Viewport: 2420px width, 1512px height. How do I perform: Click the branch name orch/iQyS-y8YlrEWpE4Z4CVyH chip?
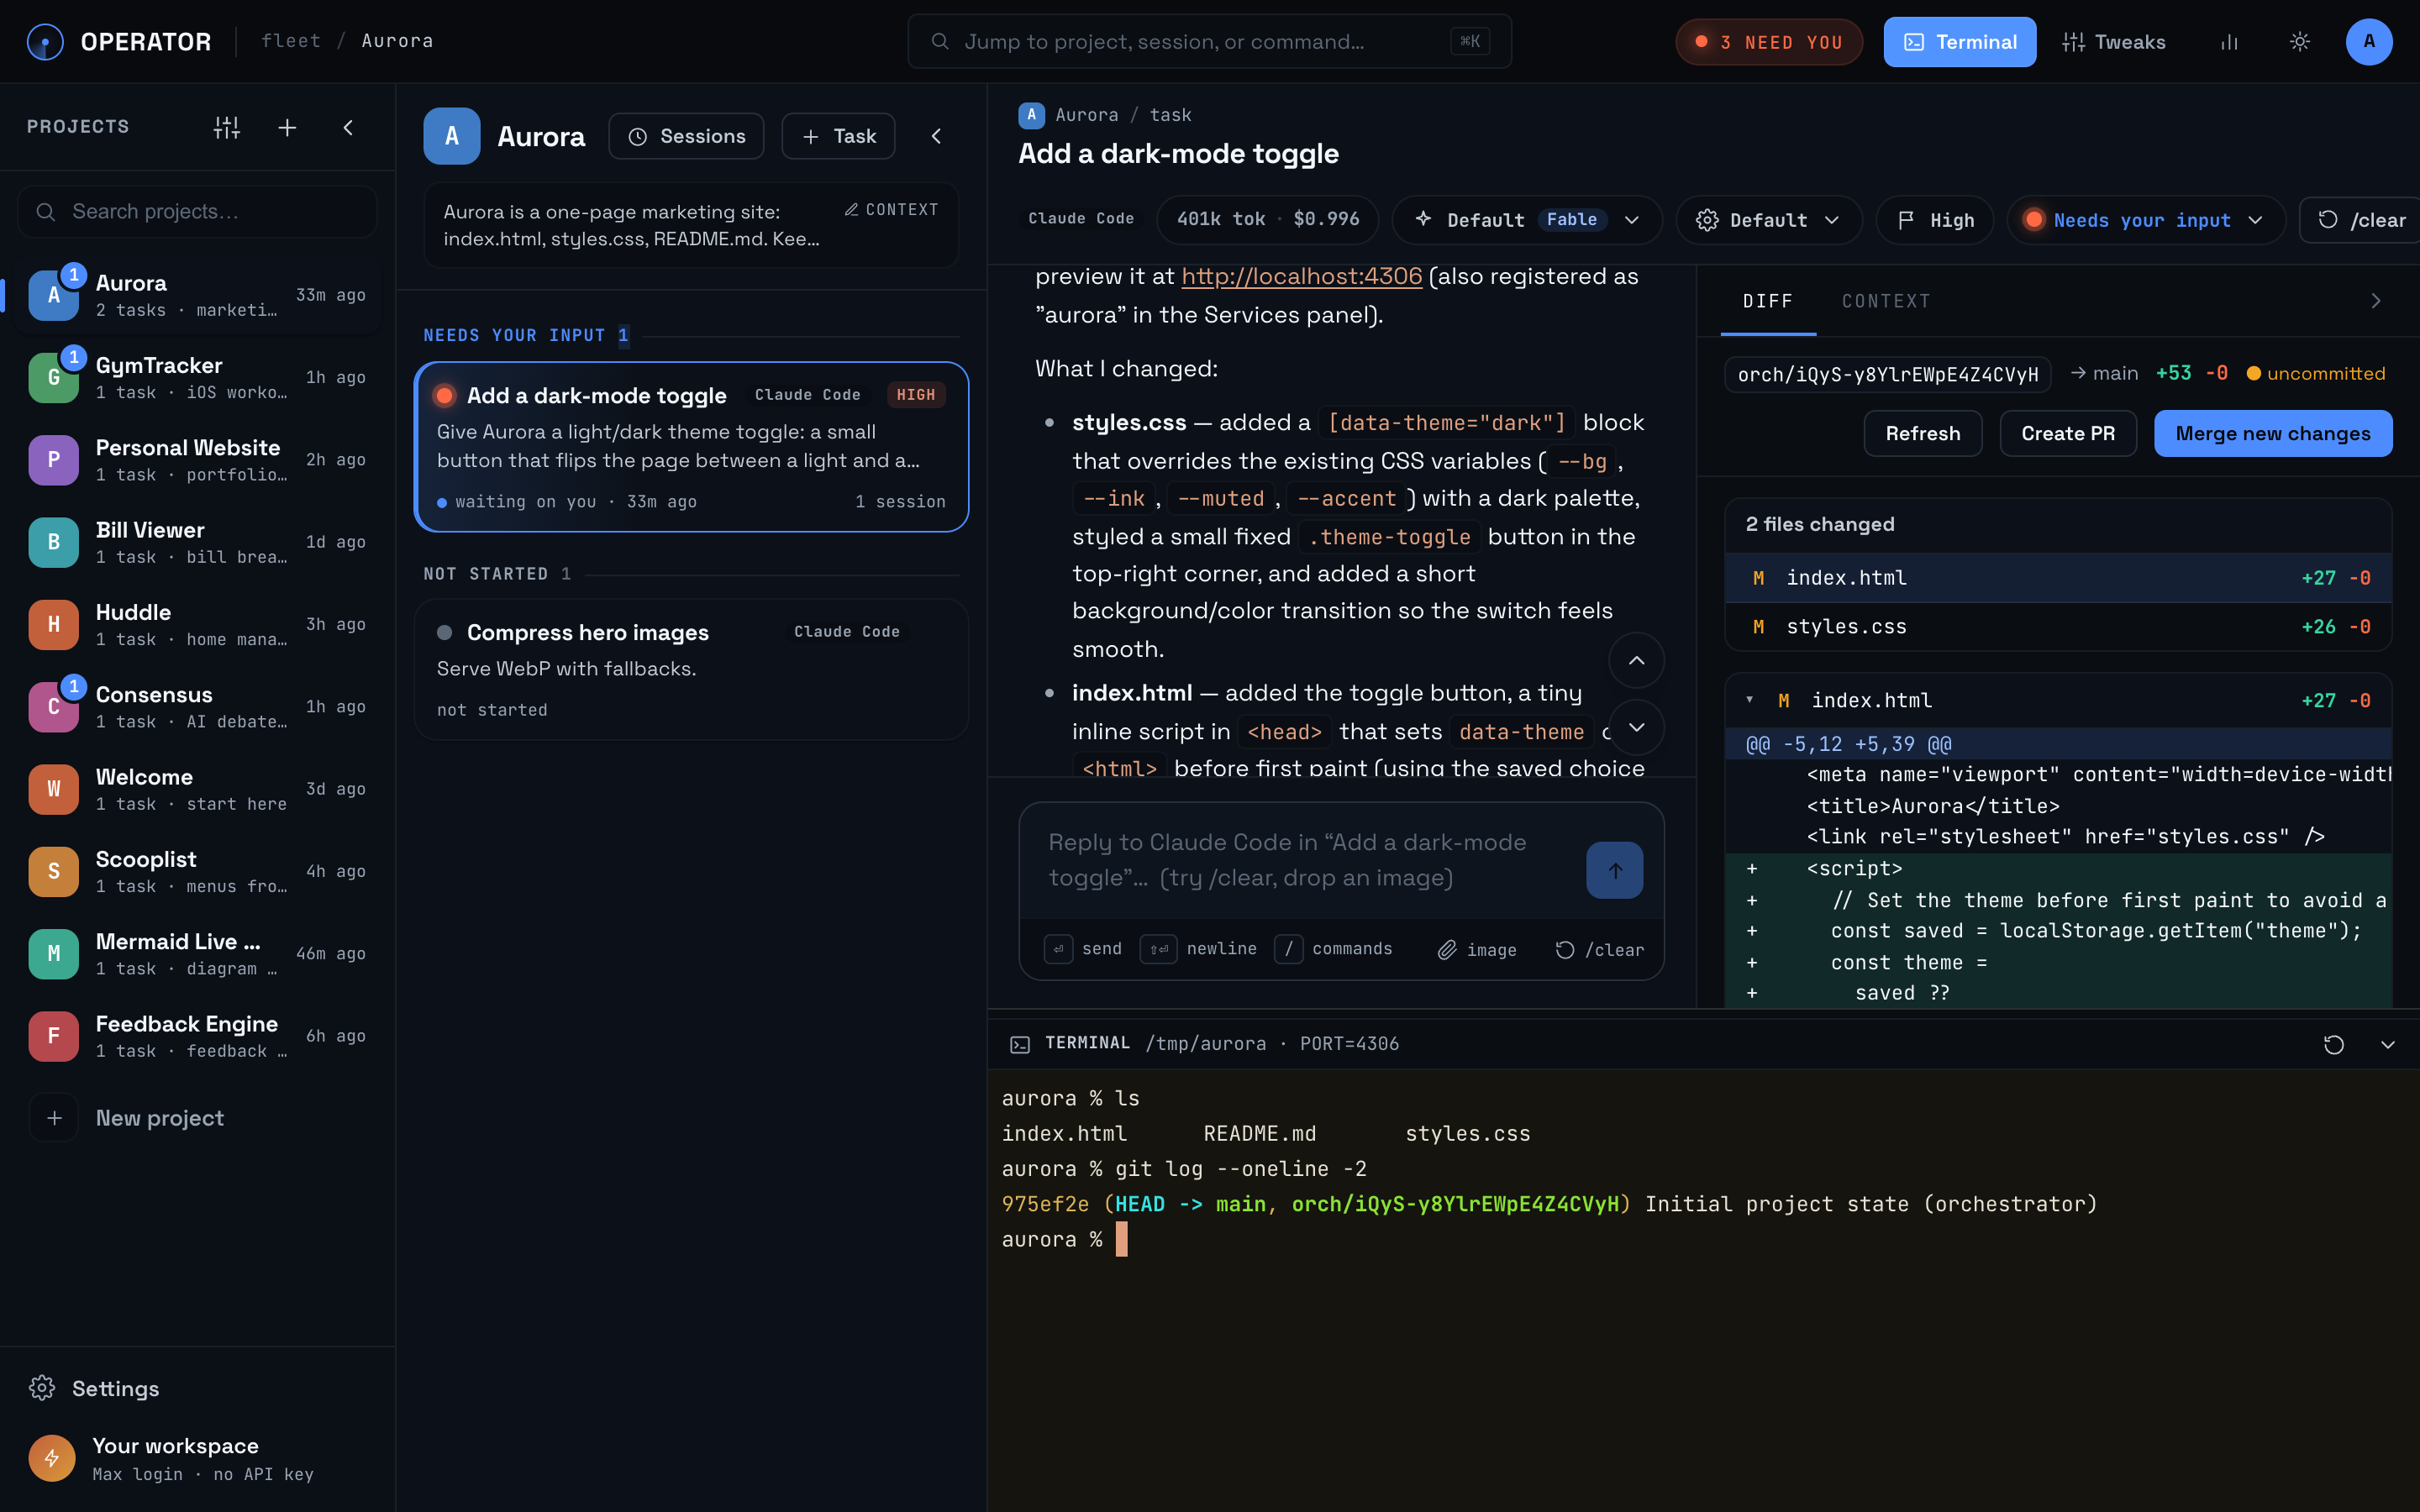tap(1887, 374)
